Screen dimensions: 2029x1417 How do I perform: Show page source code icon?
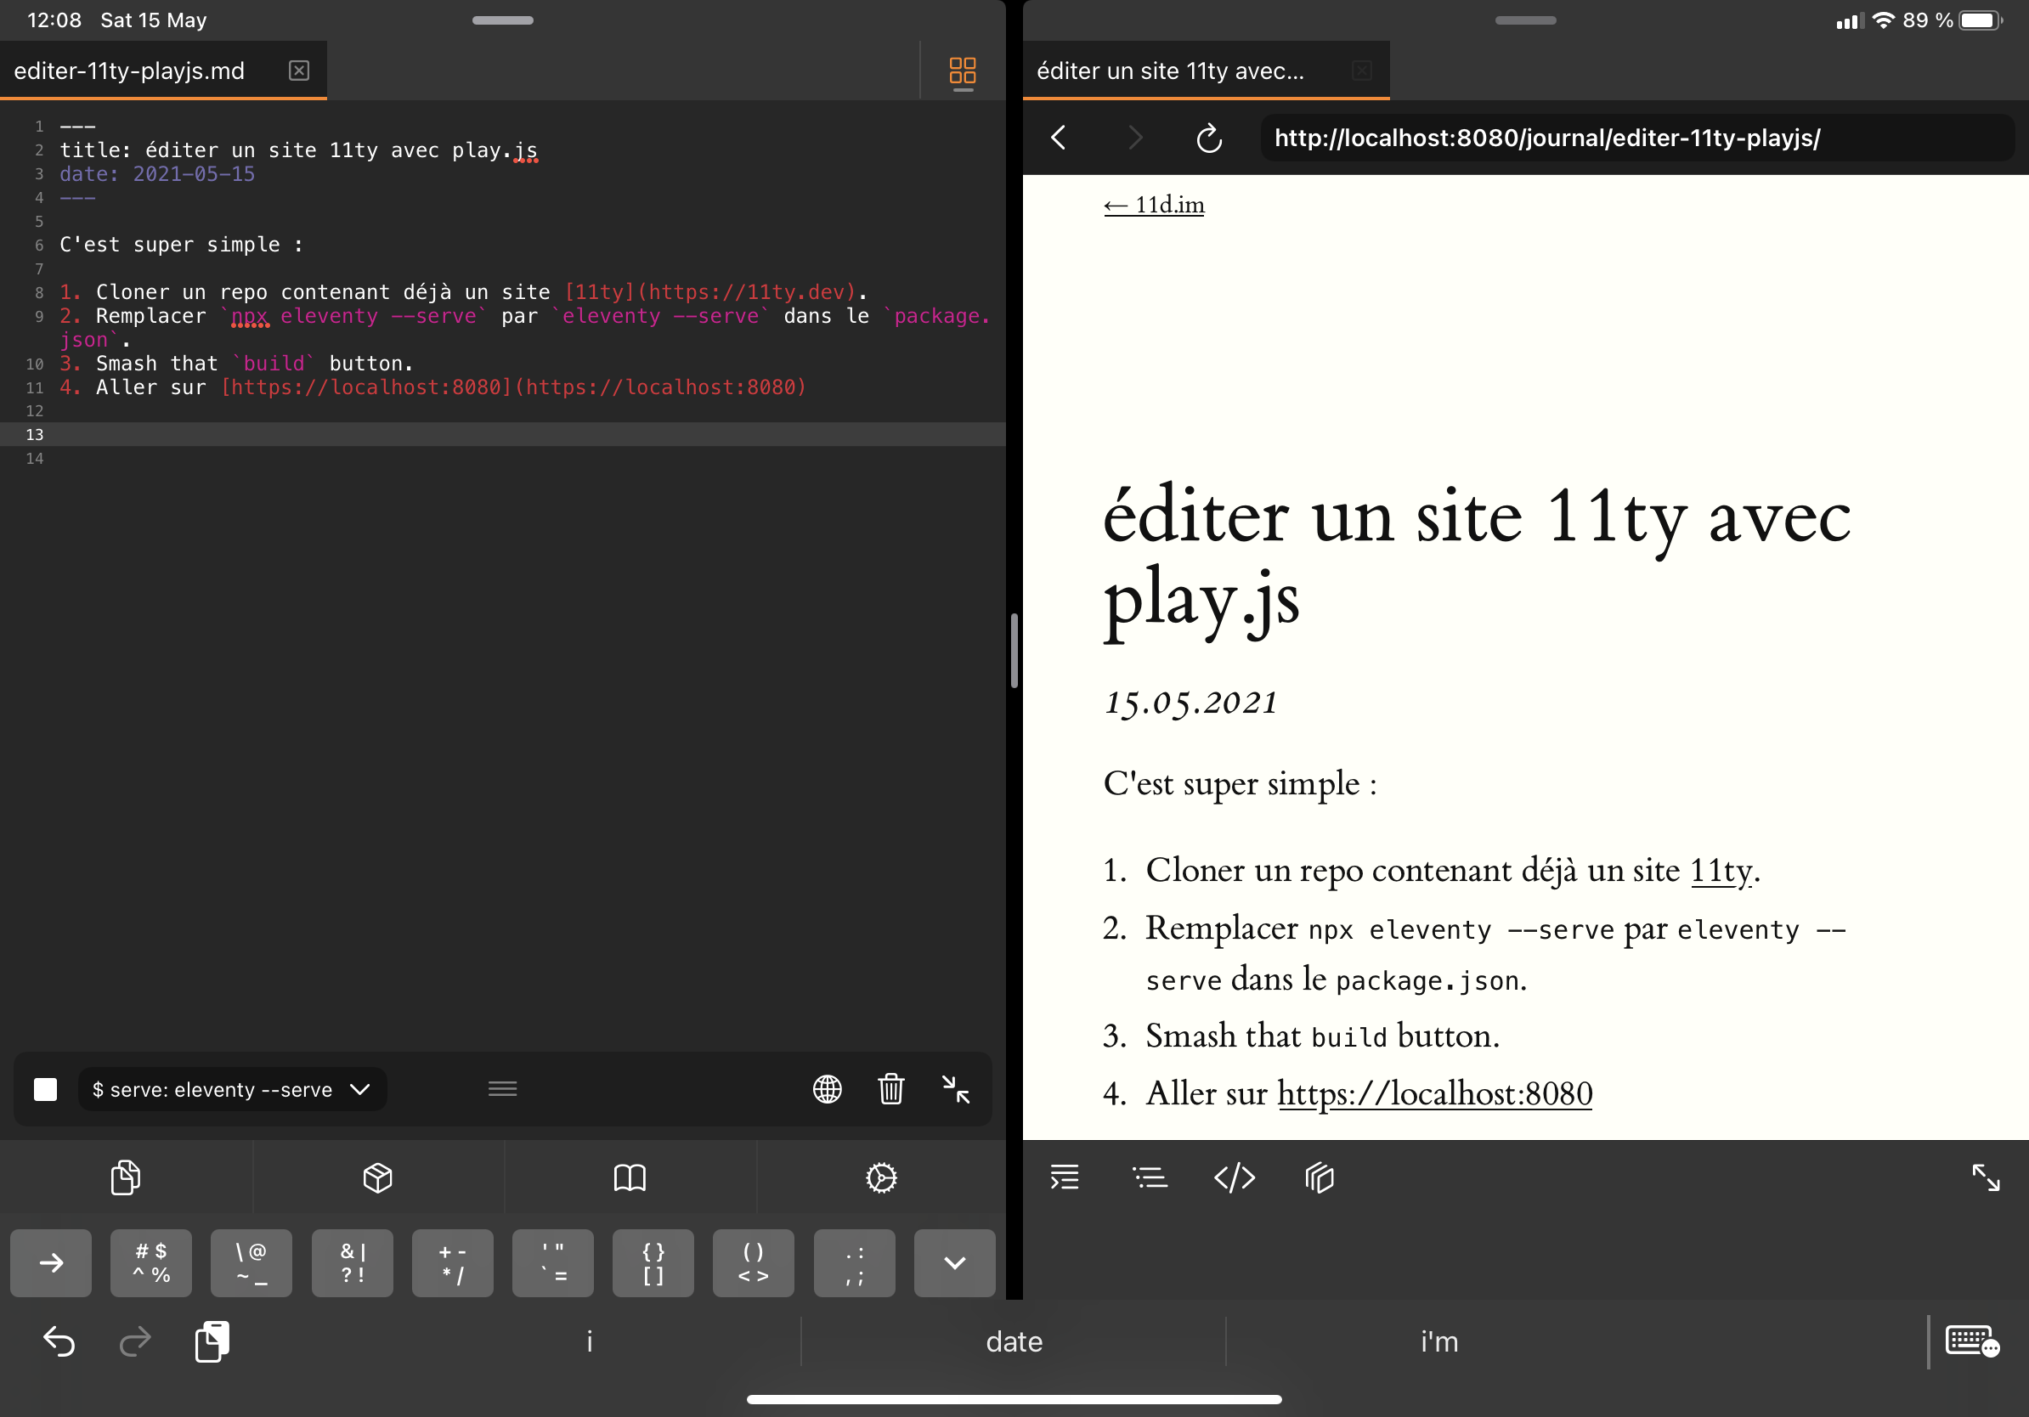tap(1234, 1177)
